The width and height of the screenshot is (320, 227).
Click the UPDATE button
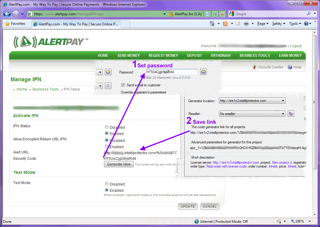pos(188,206)
